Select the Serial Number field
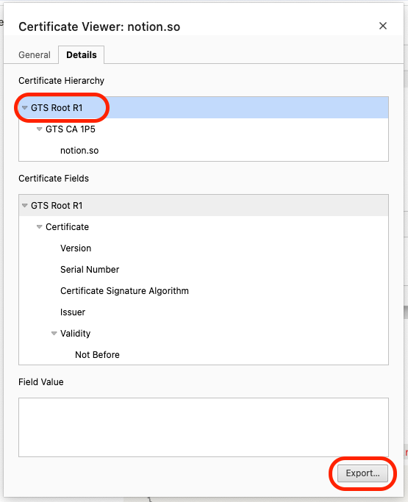Image resolution: width=408 pixels, height=502 pixels. 204,270
